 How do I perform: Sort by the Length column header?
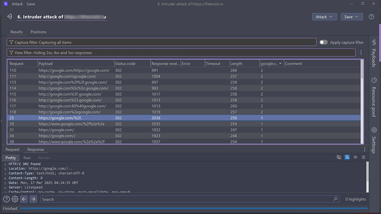point(244,64)
